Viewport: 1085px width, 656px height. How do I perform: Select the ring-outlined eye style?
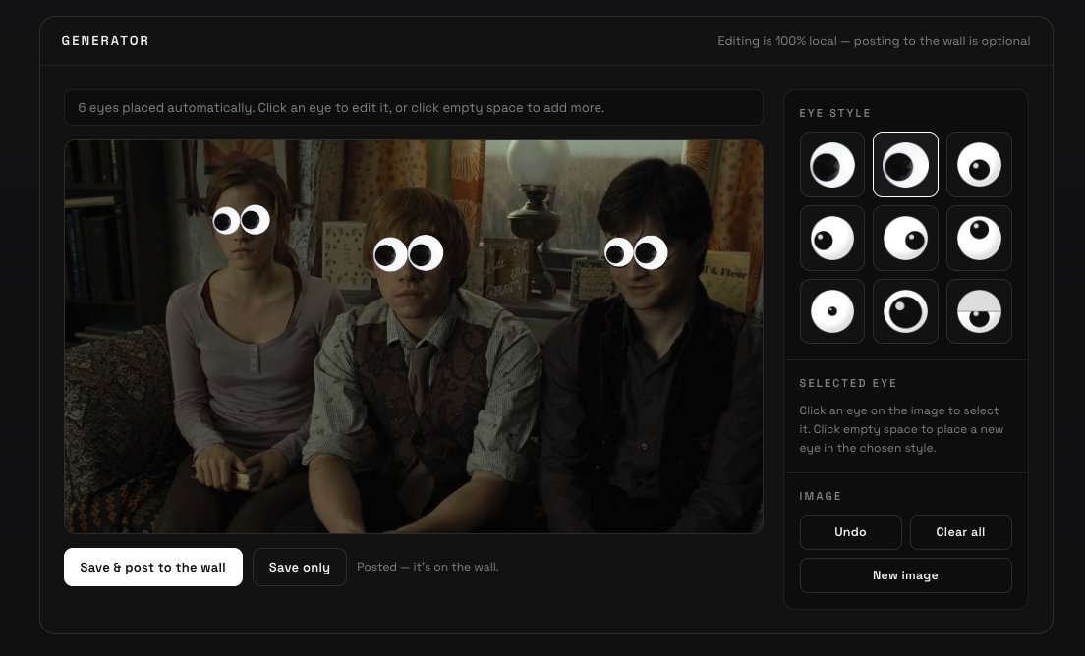coord(905,311)
